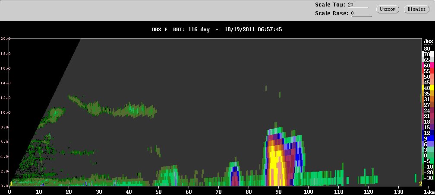Dismiss the RHI display window

[x=416, y=9]
